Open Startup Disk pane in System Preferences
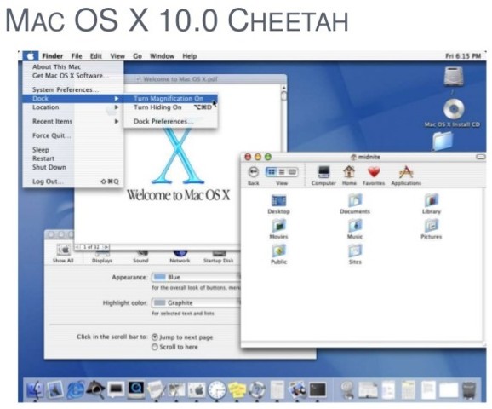 click(x=219, y=257)
